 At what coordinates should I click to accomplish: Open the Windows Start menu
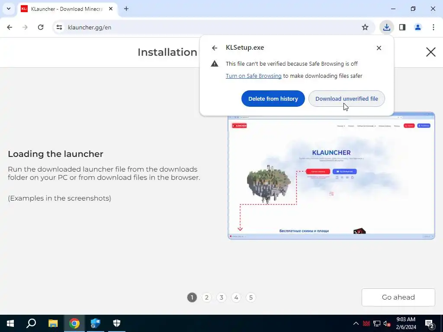tap(10, 323)
